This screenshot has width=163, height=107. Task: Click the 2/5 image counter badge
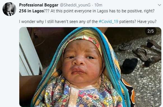(x=151, y=31)
